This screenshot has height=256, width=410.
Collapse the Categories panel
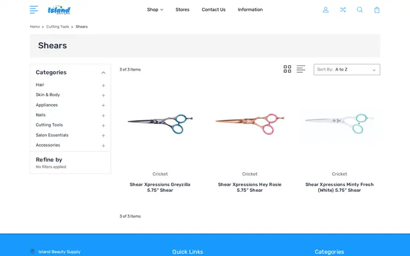[103, 73]
